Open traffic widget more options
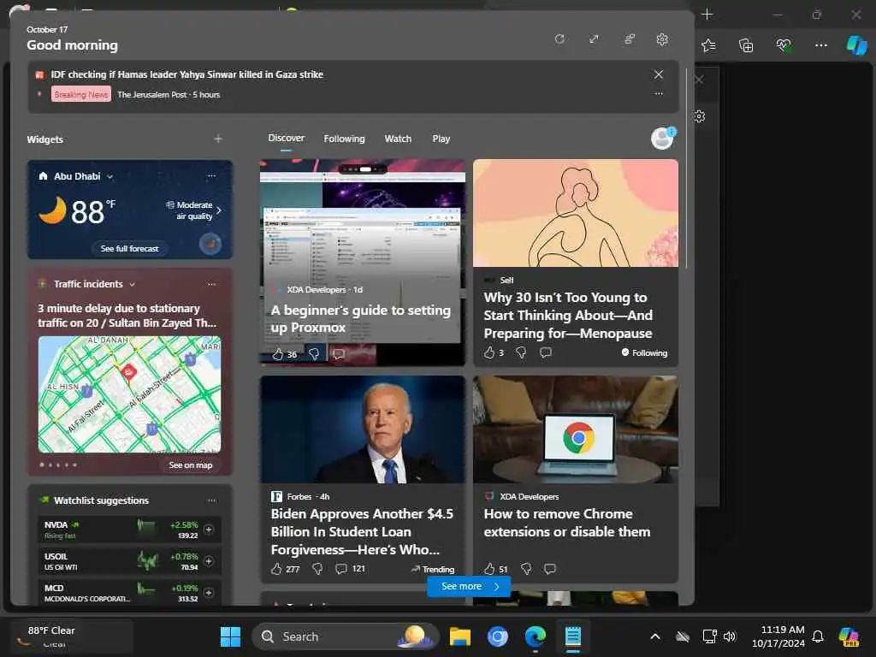The image size is (876, 657). [x=212, y=284]
